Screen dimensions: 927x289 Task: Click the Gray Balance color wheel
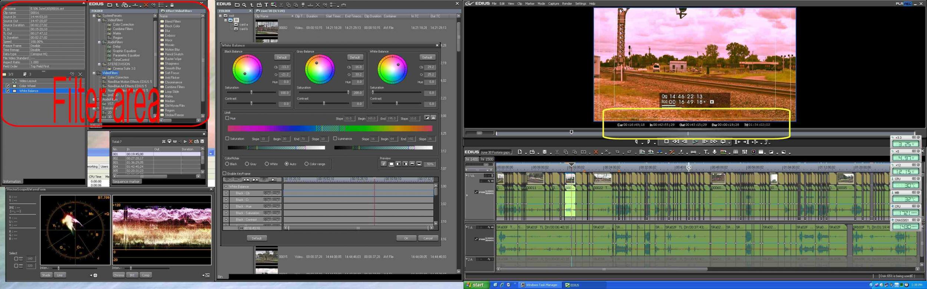[x=320, y=69]
